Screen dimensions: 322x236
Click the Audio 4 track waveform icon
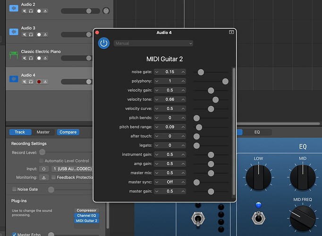[x=14, y=79]
